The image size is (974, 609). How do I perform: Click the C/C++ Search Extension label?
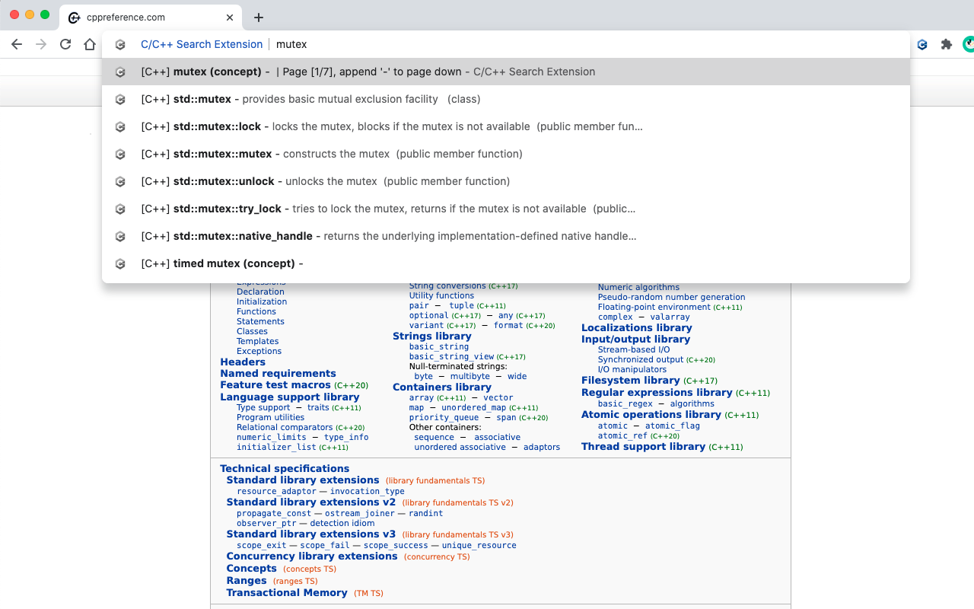(x=201, y=44)
